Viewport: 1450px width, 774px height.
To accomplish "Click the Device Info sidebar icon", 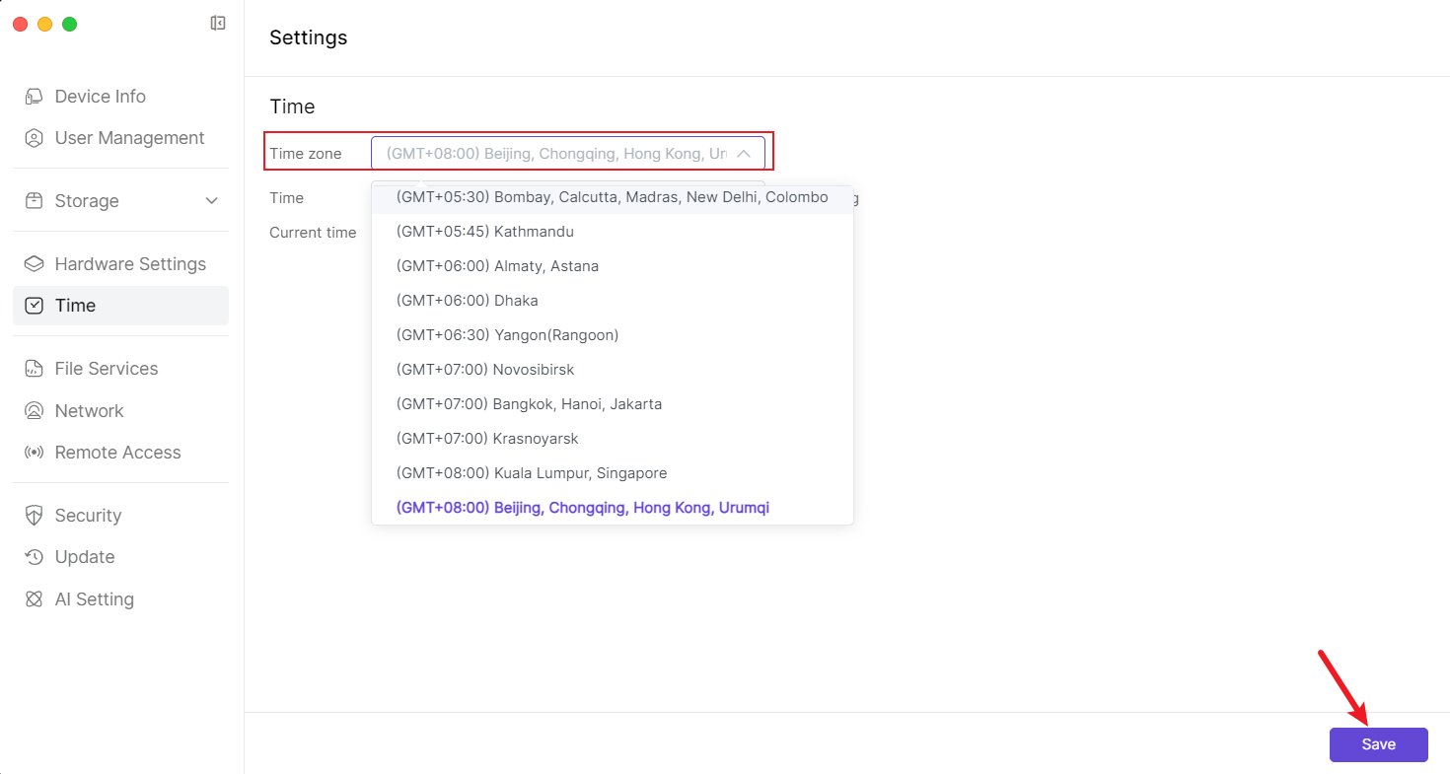I will [35, 97].
